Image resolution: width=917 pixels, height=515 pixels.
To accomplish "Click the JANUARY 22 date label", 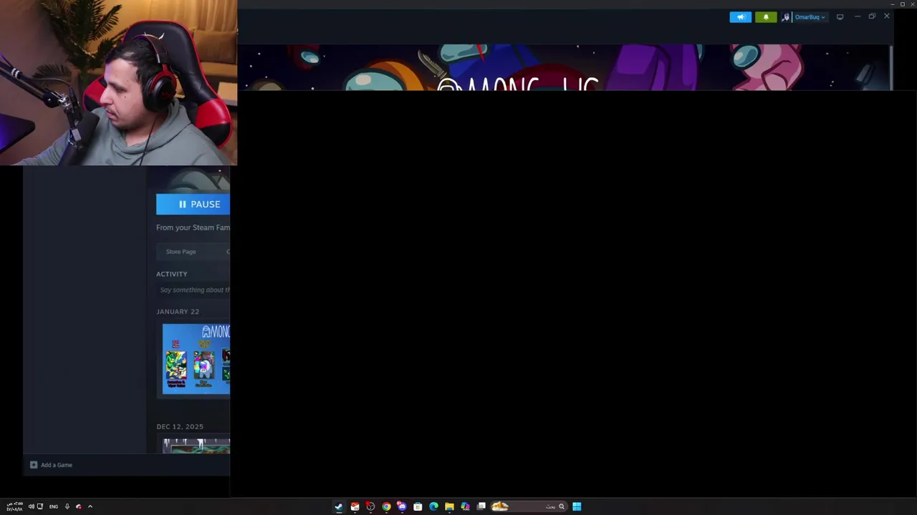I will pos(178,312).
